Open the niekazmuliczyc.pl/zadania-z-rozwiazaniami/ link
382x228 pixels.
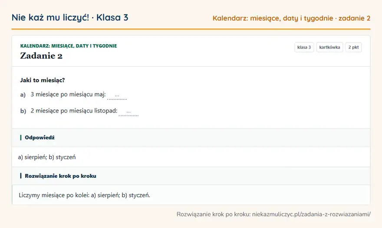[x=311, y=214]
